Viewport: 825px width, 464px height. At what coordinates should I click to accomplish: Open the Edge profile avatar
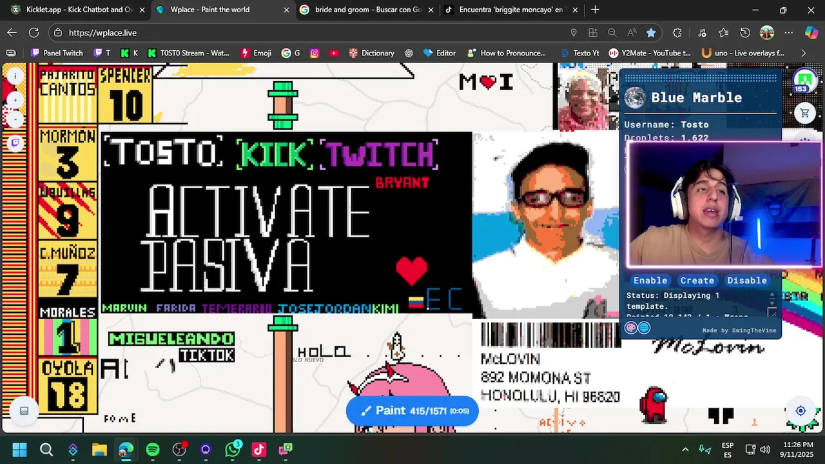(767, 32)
